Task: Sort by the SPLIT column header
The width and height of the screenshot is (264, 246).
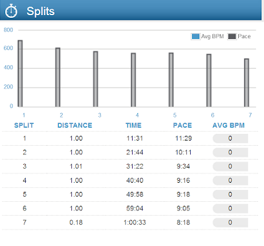Action: coord(24,125)
